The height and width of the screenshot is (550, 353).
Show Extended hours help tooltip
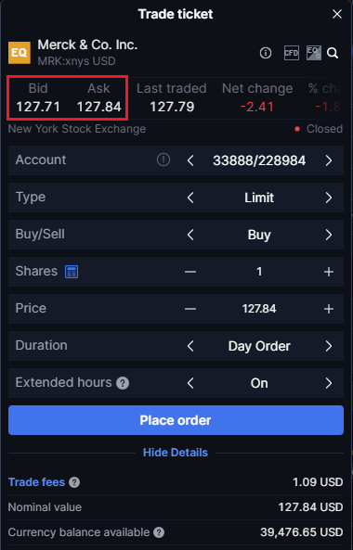coord(123,383)
